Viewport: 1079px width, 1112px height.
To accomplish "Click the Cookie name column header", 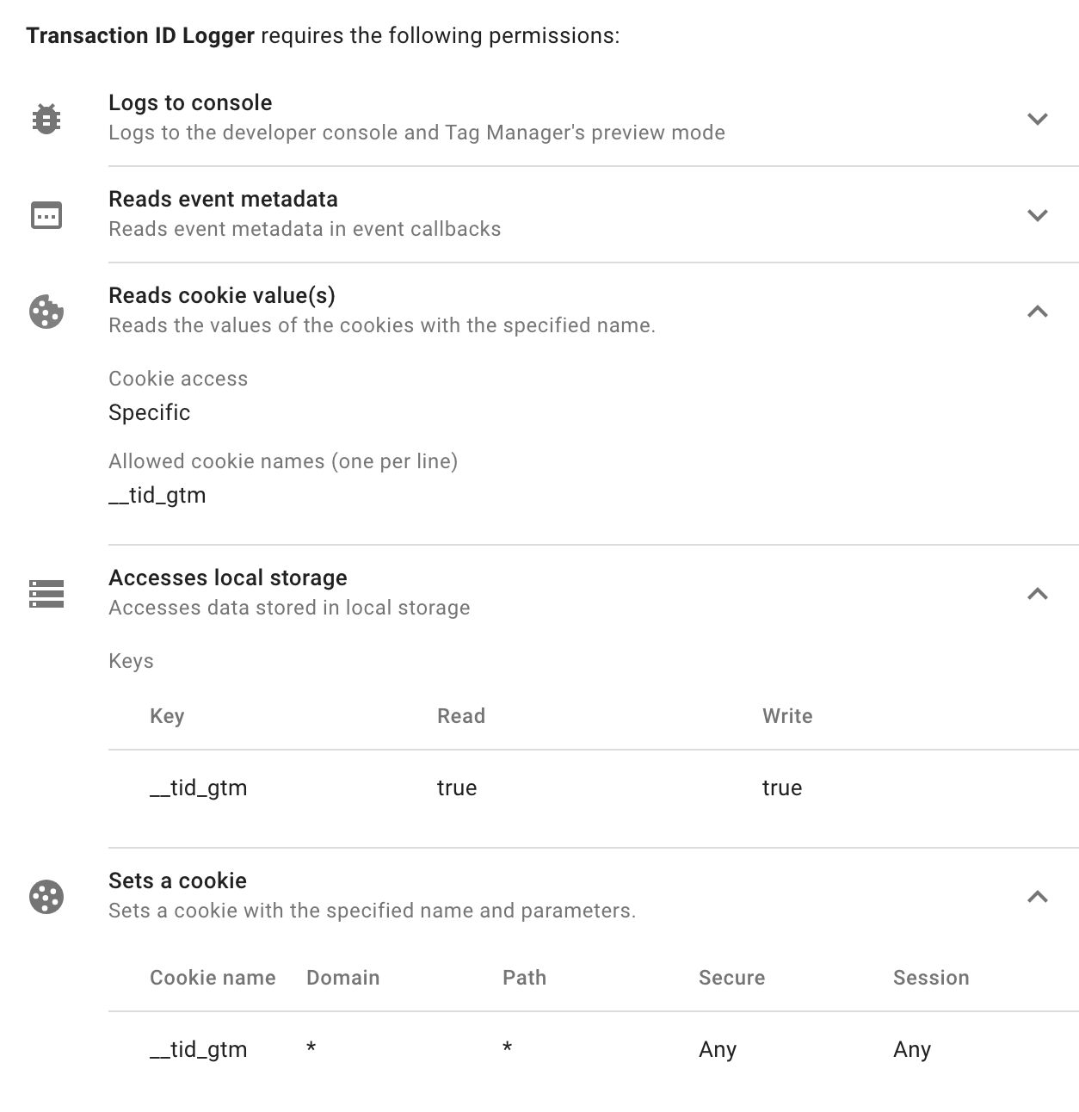I will click(213, 978).
